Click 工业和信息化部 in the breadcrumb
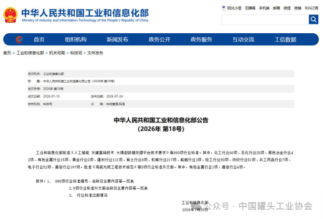Image resolution: width=323 pixels, height=219 pixels. point(30,53)
